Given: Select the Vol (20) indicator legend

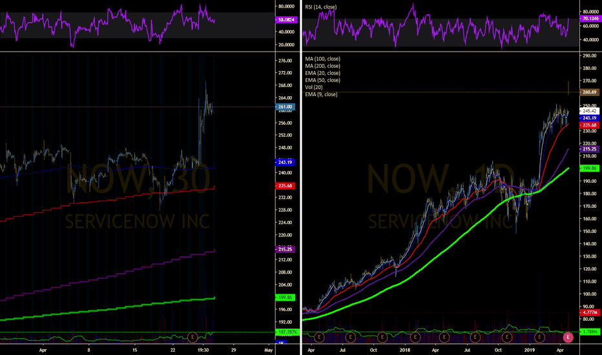Looking at the screenshot, I should [314, 87].
